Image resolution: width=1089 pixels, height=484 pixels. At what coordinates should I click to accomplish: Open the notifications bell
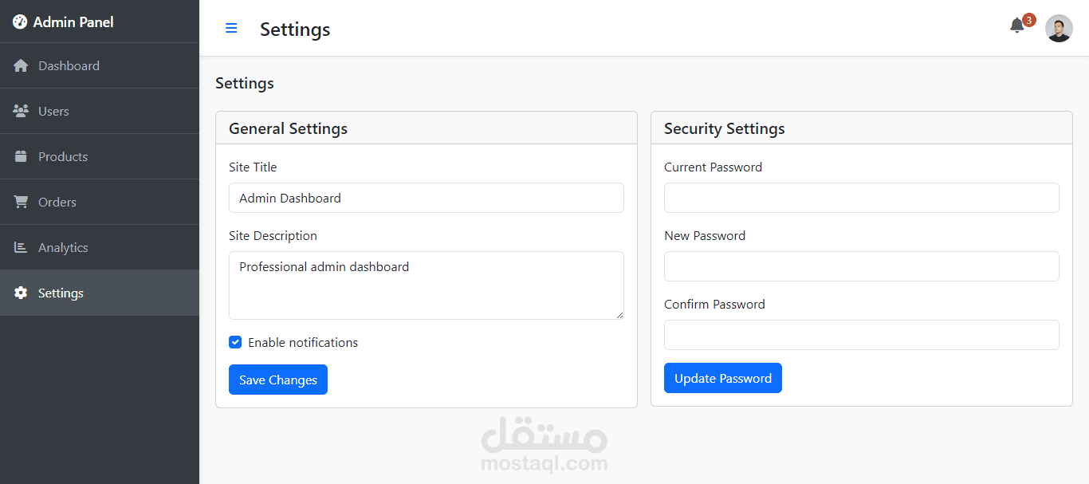click(1016, 26)
